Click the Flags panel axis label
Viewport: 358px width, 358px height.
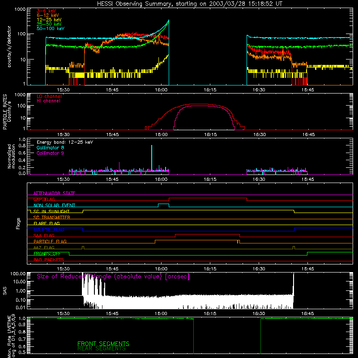(x=18, y=223)
